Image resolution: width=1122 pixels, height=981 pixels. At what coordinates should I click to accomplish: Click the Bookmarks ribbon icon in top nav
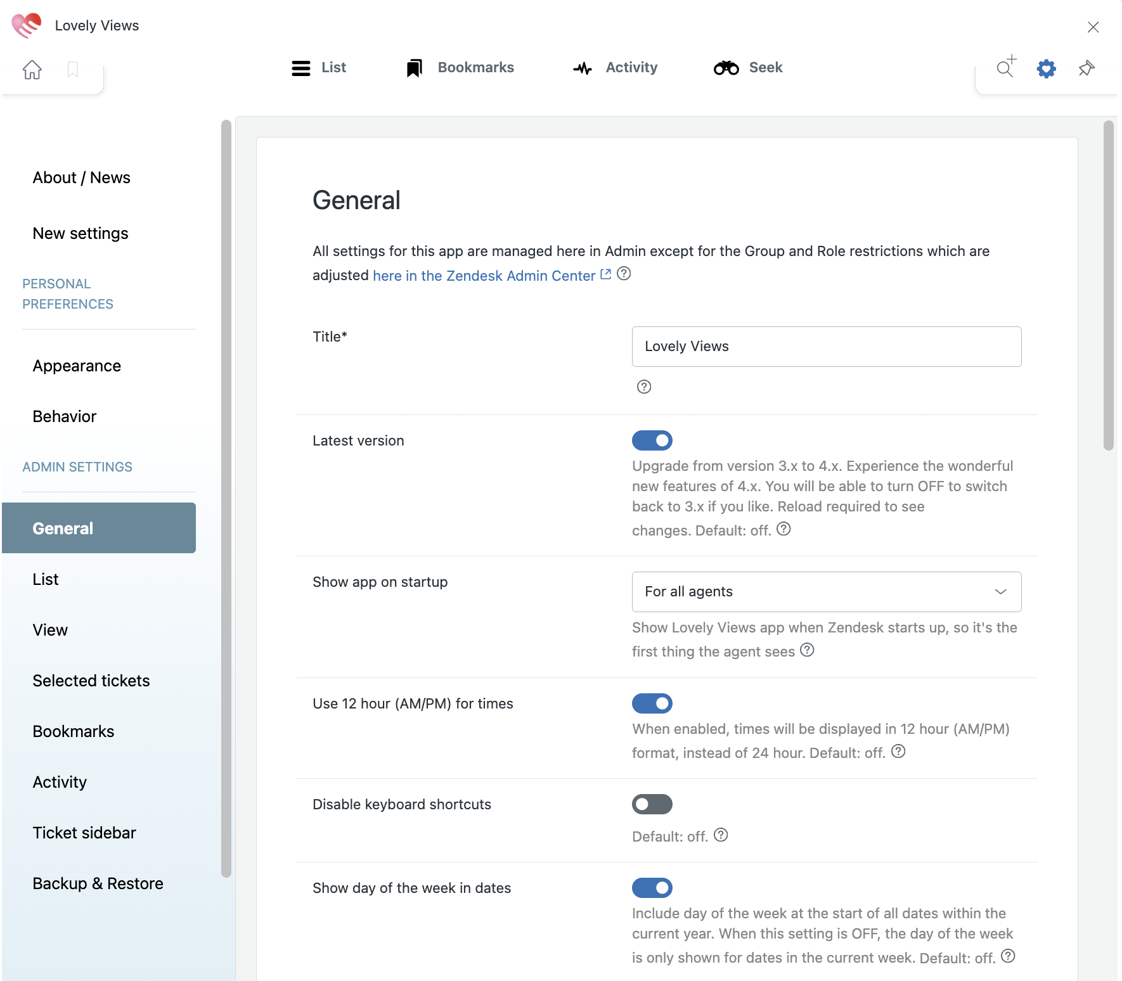415,68
